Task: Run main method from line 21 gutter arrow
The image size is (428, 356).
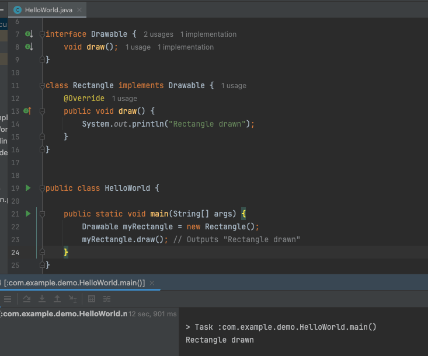Action: [28, 214]
